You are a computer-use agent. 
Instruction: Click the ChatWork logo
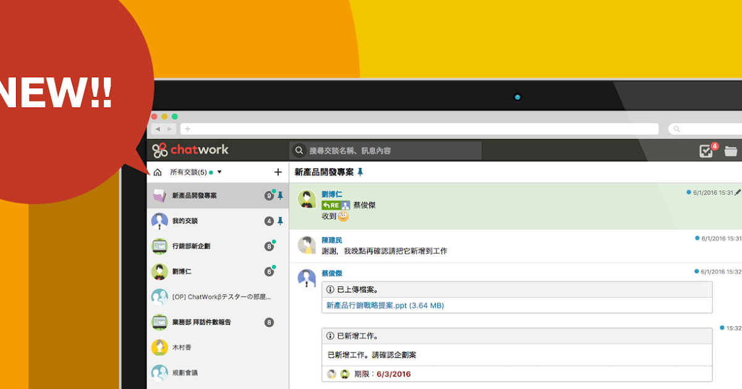click(192, 149)
